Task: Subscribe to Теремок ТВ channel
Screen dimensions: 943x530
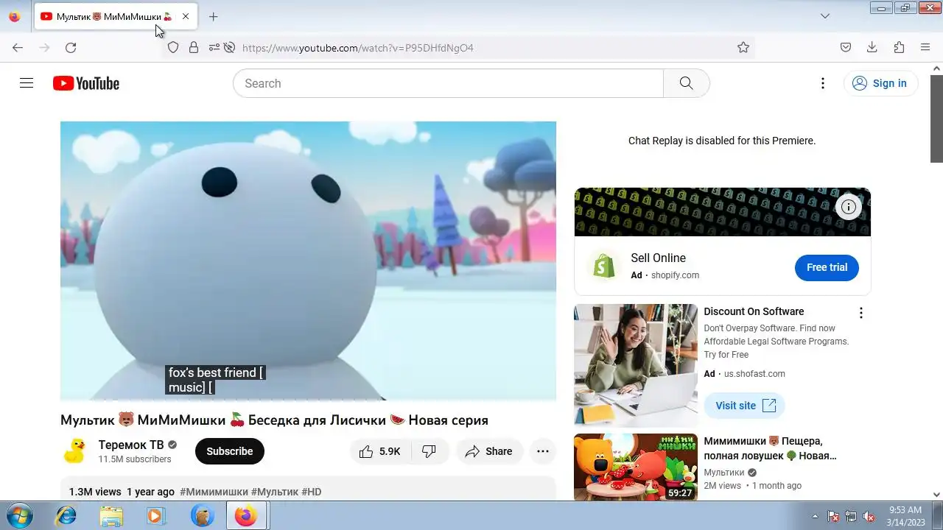Action: [x=229, y=451]
